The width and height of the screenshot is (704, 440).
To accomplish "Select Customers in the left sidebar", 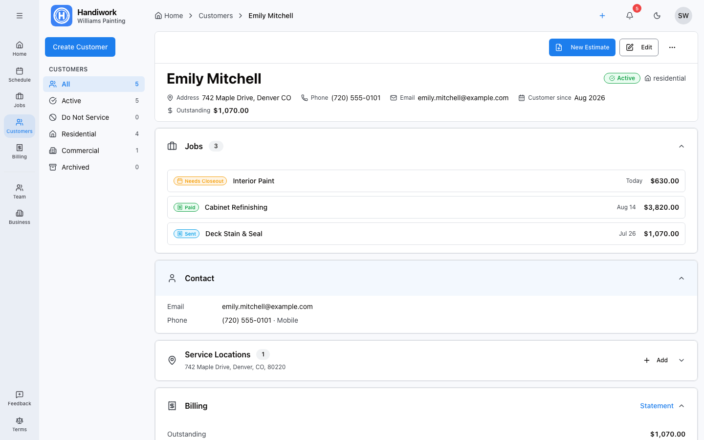I will 20,126.
